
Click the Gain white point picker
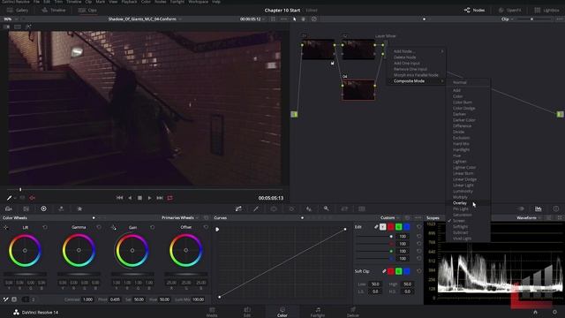coord(114,228)
